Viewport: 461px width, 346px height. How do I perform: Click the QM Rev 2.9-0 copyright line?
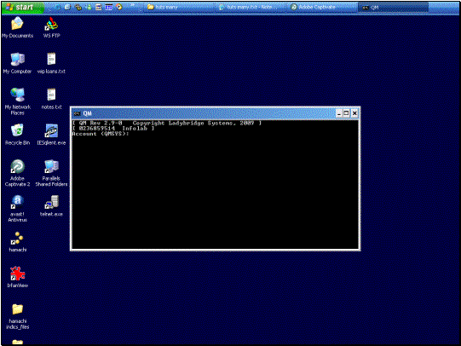(x=167, y=124)
